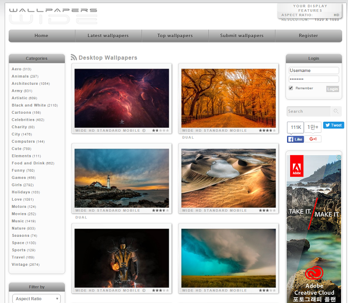Open the Holidays category

coord(26,192)
